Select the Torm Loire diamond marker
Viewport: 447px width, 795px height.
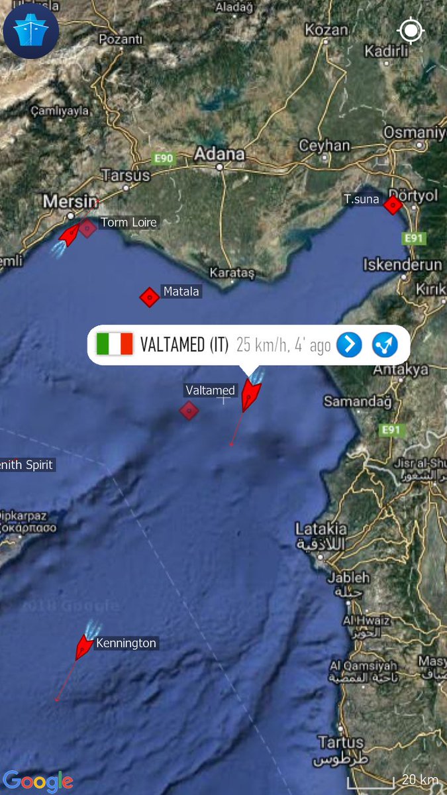tap(88, 229)
